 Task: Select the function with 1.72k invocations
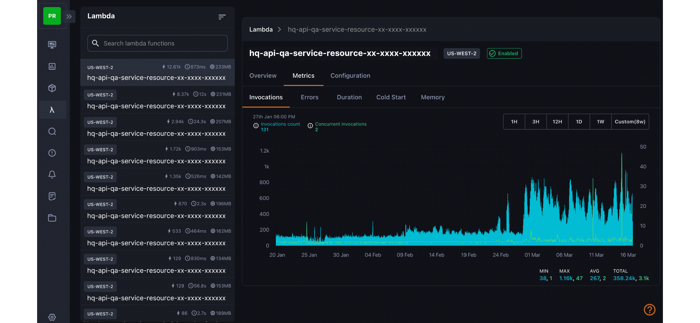click(x=157, y=154)
